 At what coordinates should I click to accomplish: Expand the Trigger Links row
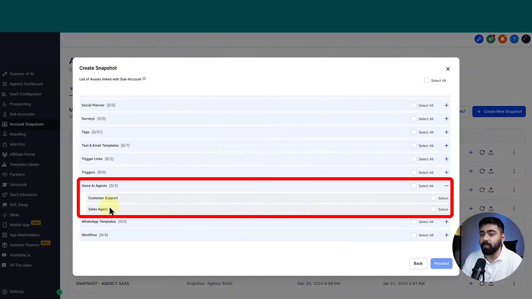click(446, 159)
